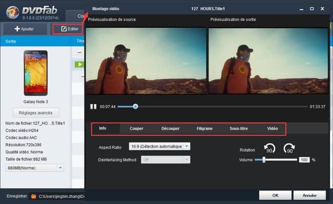Viewport: 333px width, 204px height.
Task: Open the Vidéo tab
Action: 273,129
